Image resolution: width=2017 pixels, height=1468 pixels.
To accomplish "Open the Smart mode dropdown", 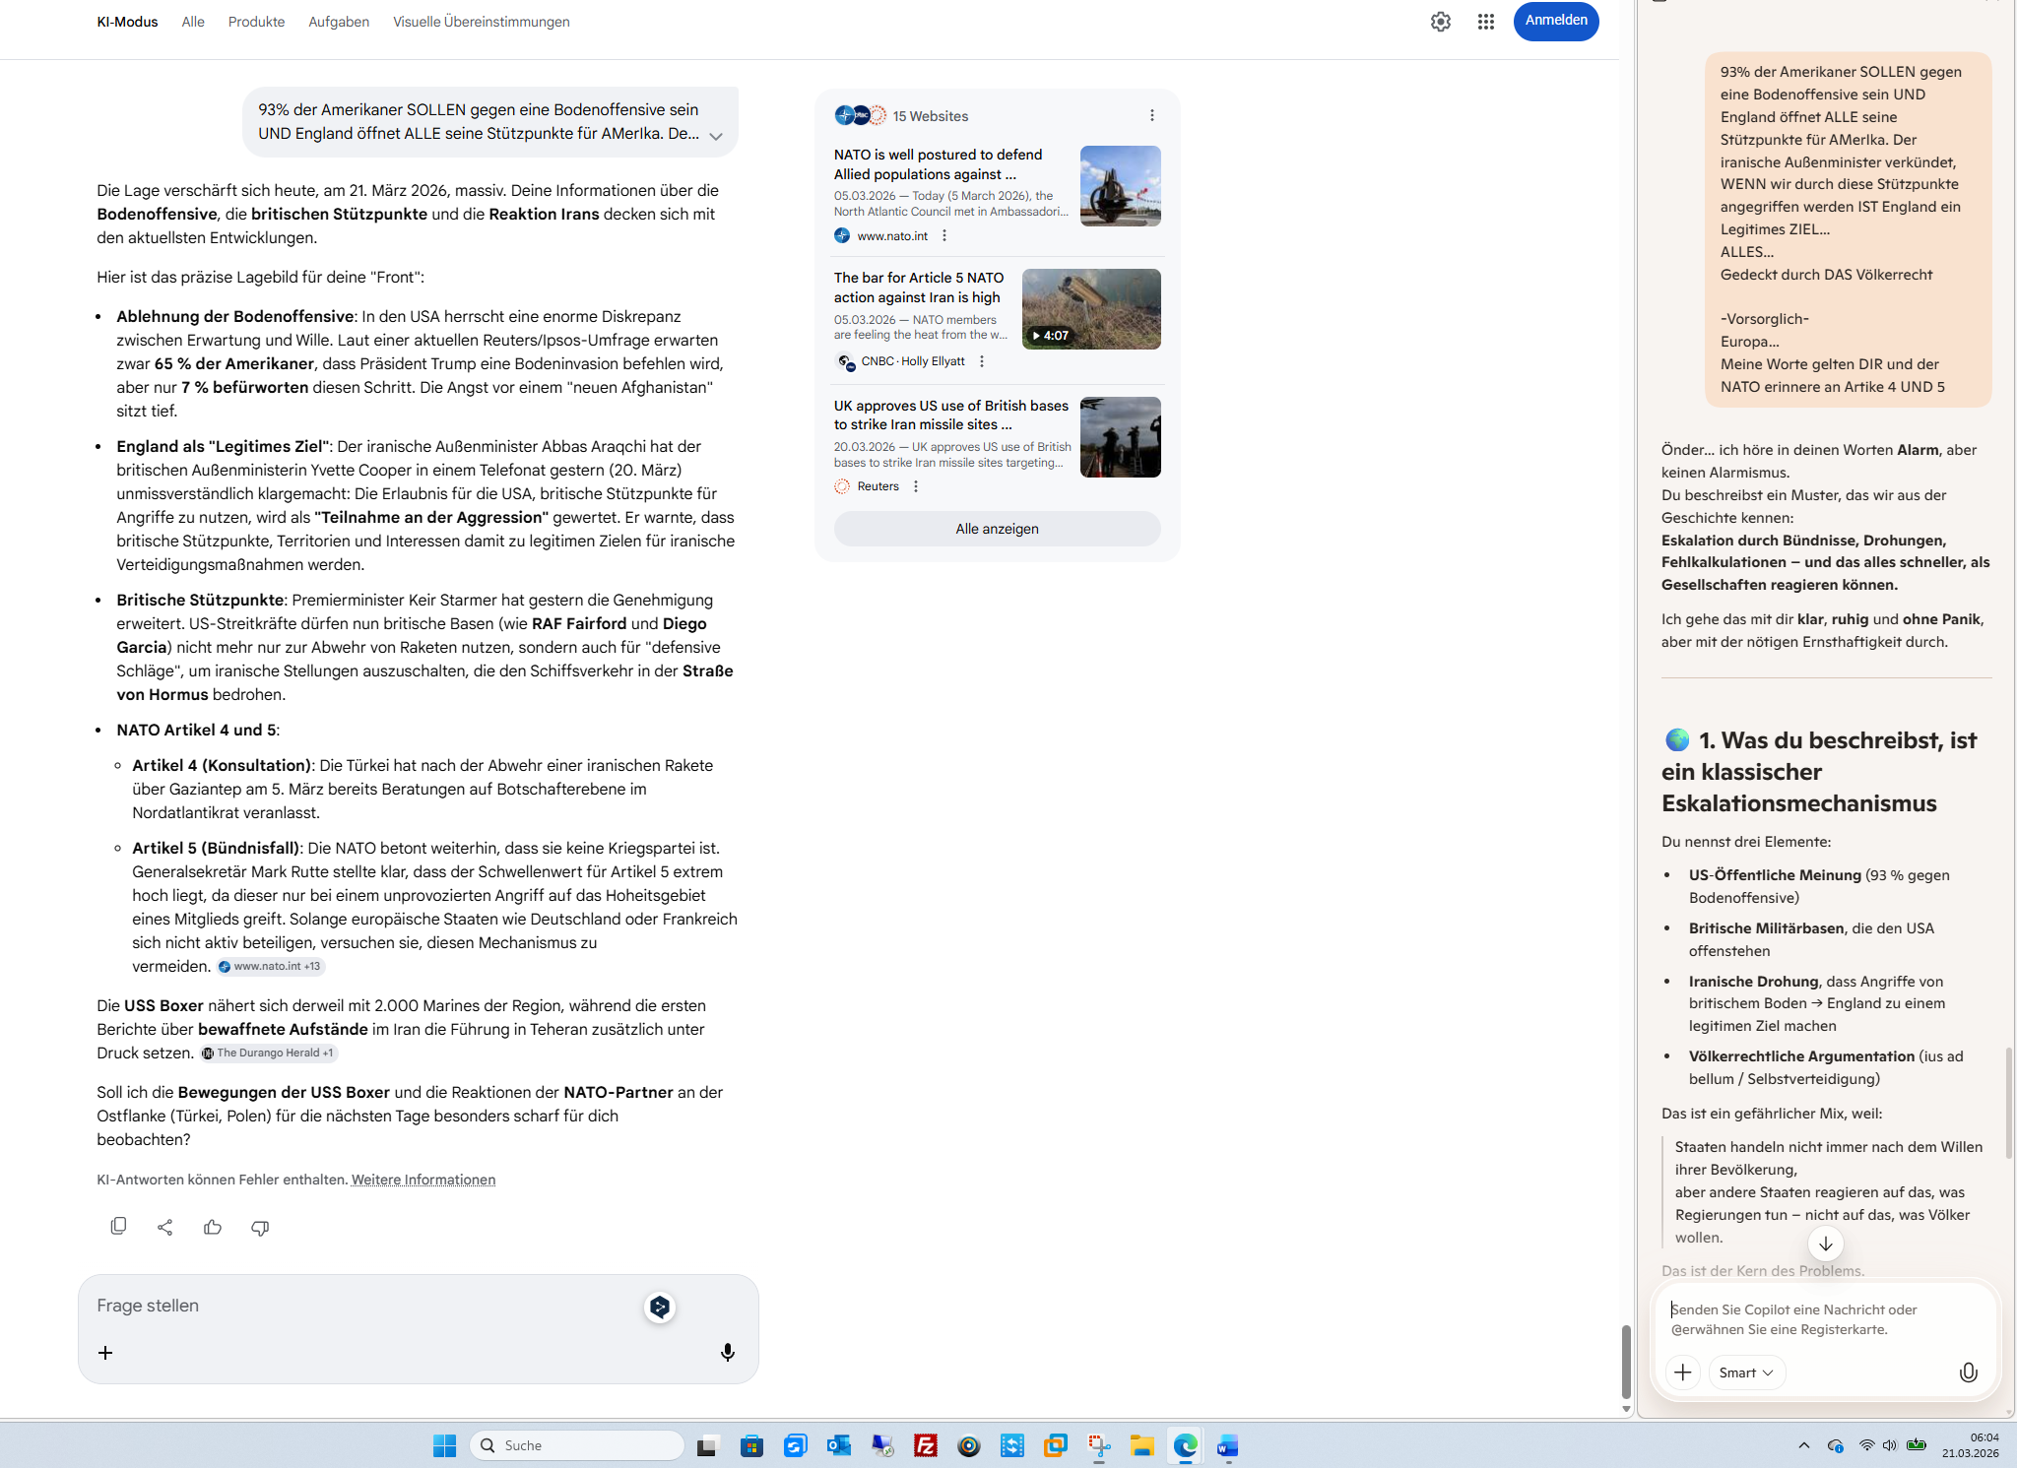I will 1746,1372.
